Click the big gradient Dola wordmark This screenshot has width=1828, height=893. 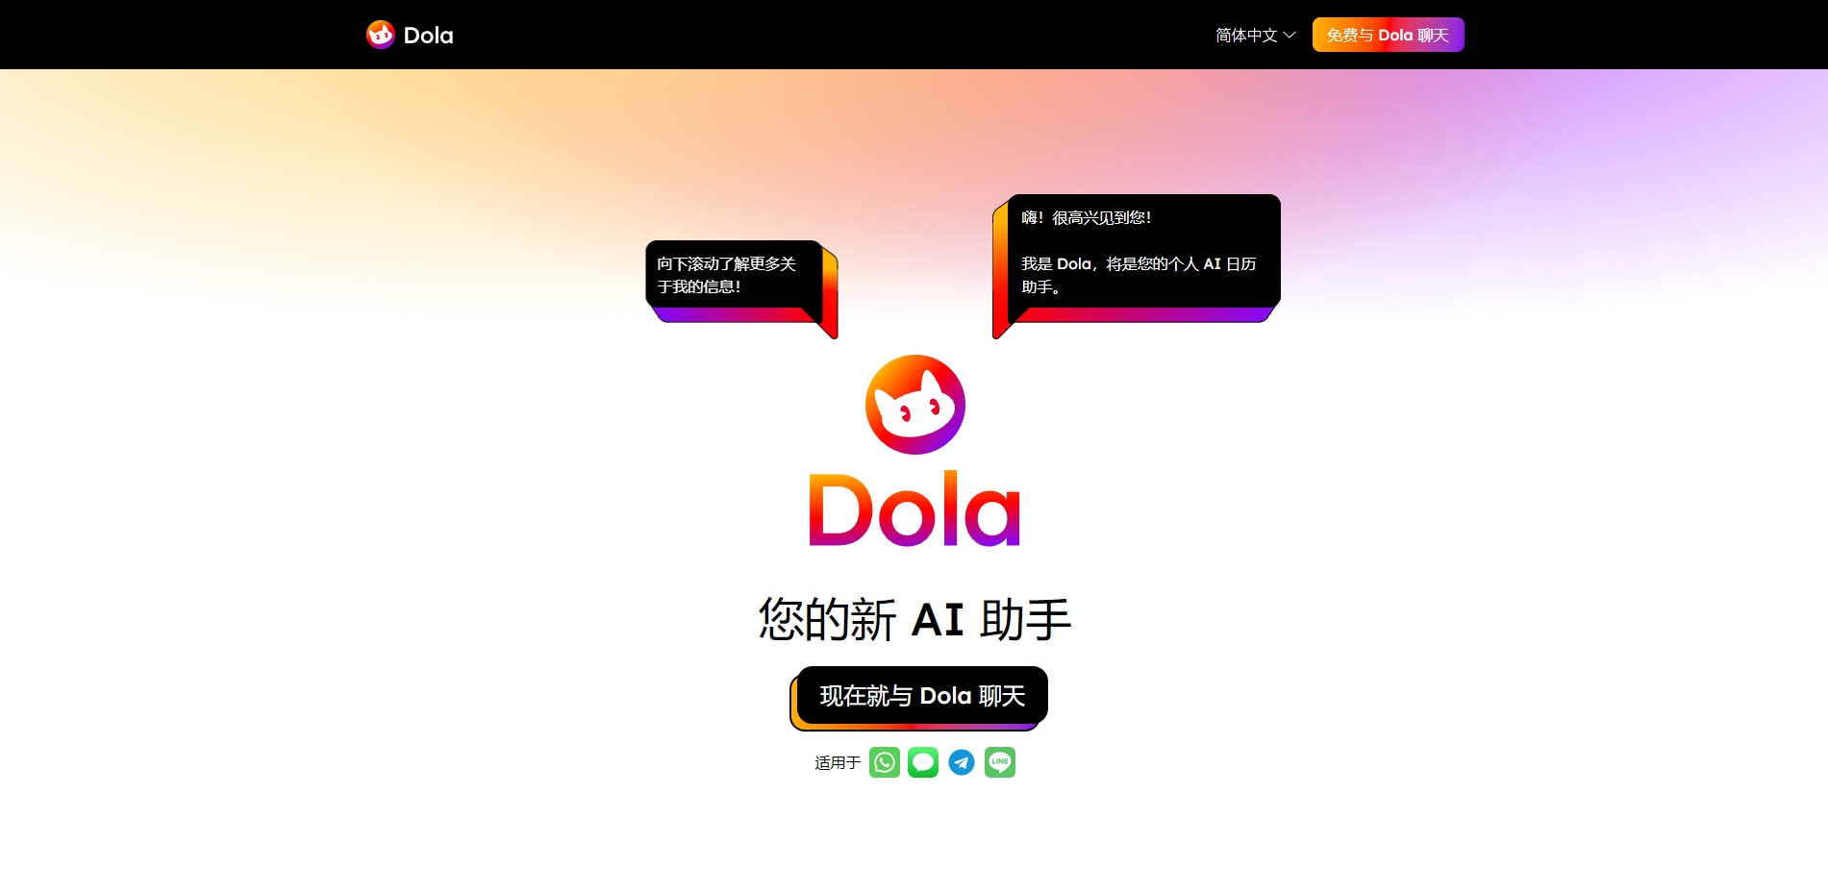click(x=914, y=509)
